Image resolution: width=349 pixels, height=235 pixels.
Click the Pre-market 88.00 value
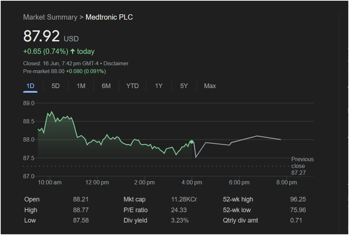[x=44, y=71]
